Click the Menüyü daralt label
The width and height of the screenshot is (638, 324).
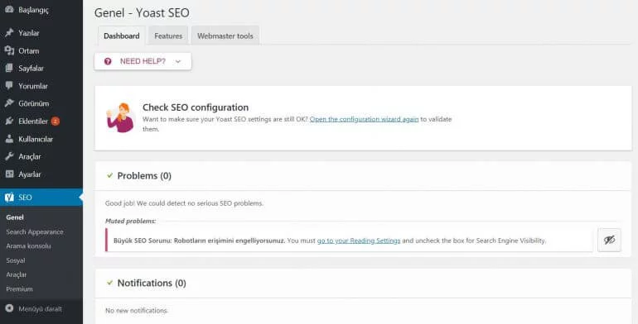[40, 308]
